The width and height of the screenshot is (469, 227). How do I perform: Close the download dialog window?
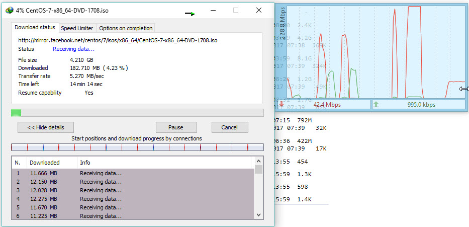[259, 10]
